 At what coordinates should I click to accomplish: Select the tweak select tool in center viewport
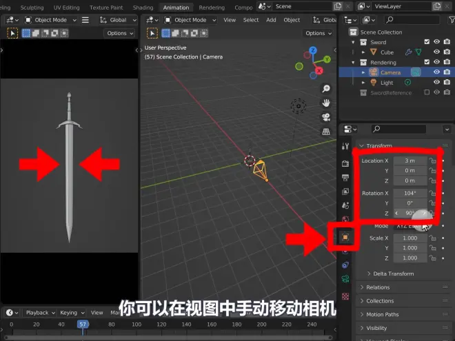point(152,33)
